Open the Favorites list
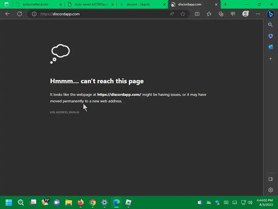Image resolution: width=278 pixels, height=209 pixels. point(209,14)
